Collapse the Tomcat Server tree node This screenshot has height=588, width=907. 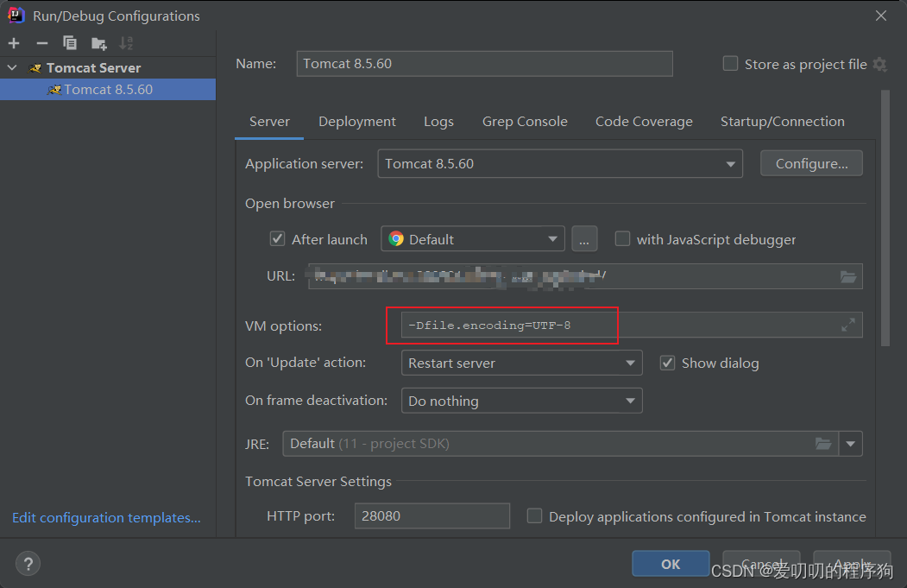coord(12,68)
